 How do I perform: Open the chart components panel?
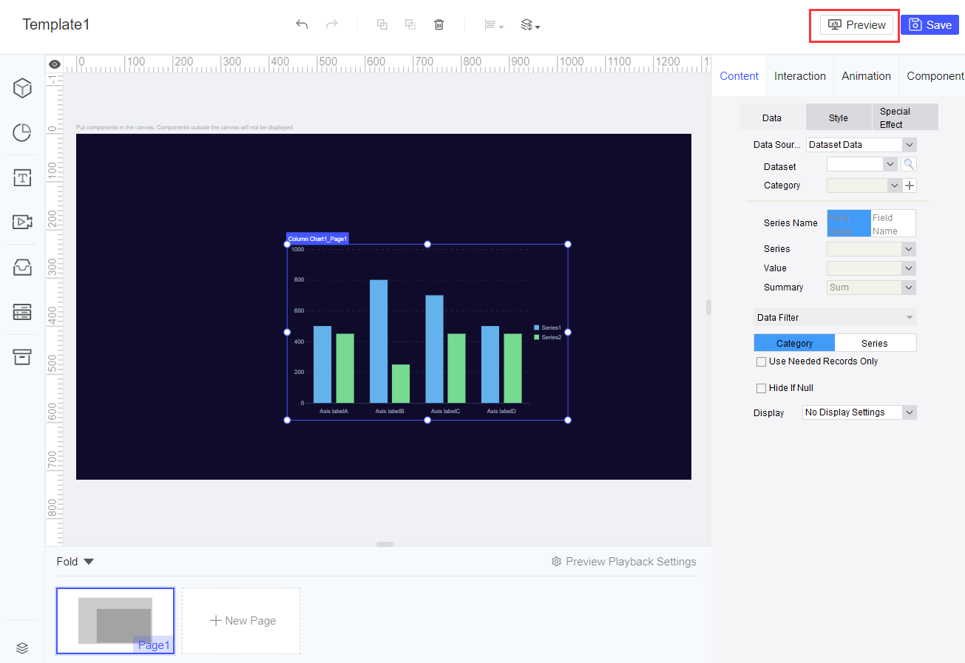[x=21, y=132]
